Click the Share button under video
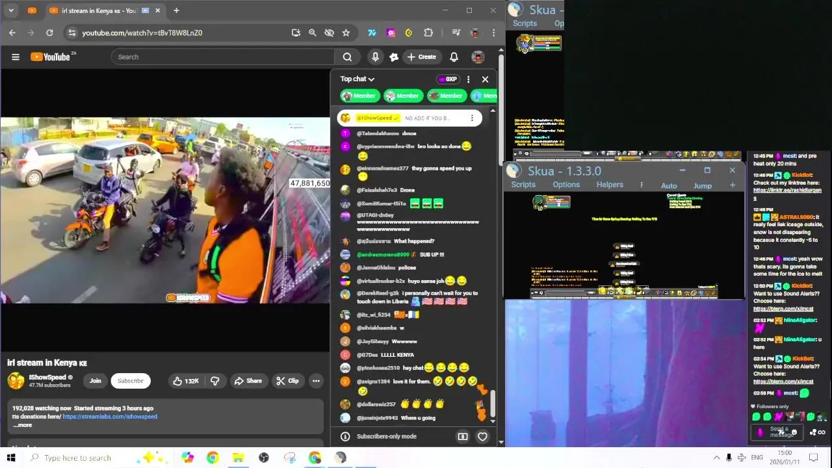 (248, 381)
